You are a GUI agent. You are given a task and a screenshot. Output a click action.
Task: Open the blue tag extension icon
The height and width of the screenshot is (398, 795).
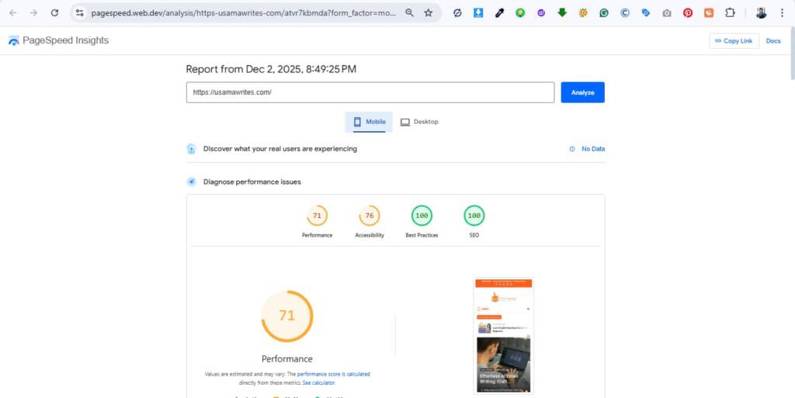click(x=646, y=13)
